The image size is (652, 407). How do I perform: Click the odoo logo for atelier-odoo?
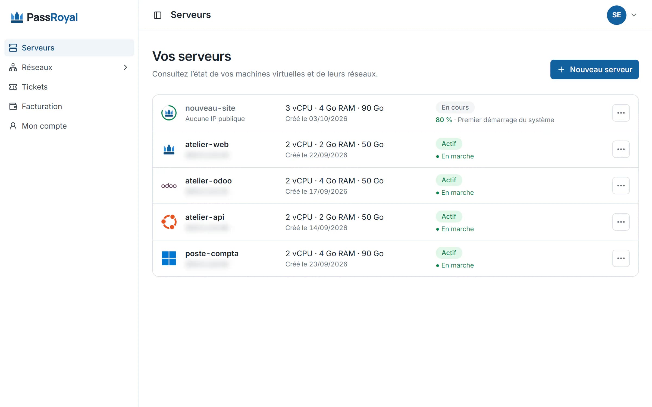[169, 186]
